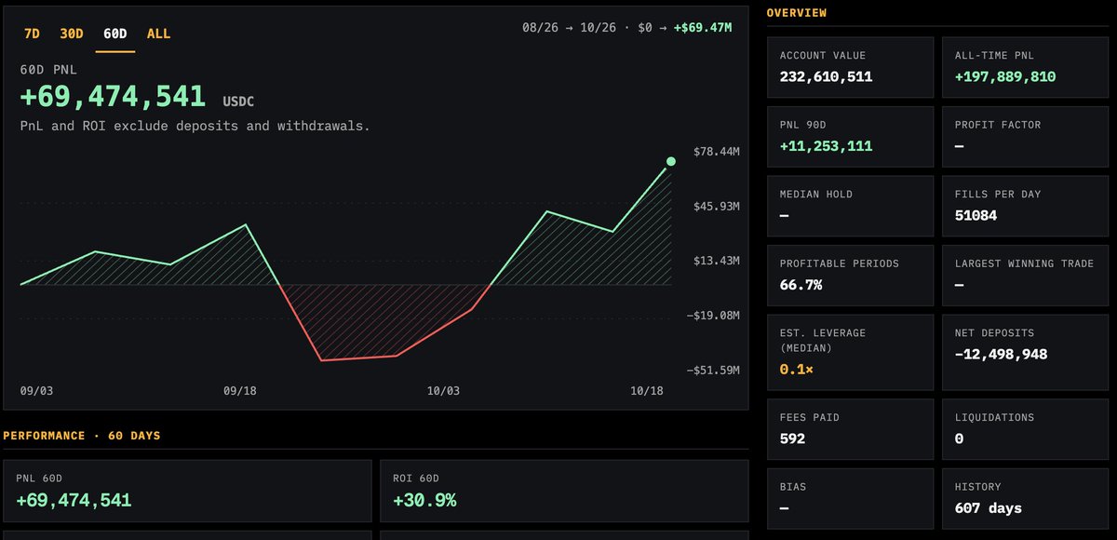
Task: Select the 60D time range tab
Action: (x=115, y=34)
